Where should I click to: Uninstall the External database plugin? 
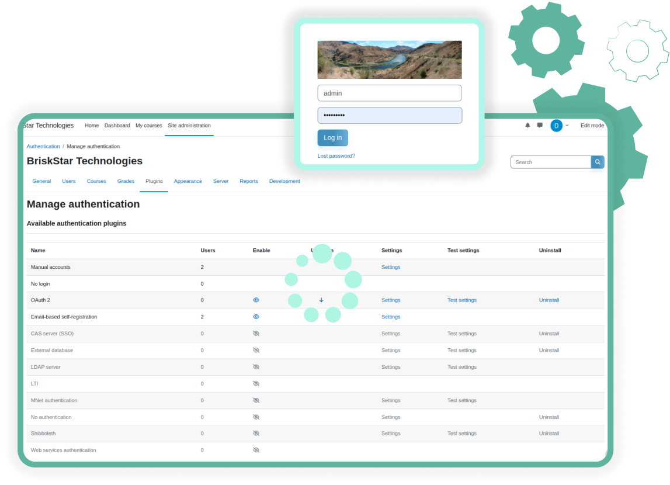pyautogui.click(x=549, y=350)
